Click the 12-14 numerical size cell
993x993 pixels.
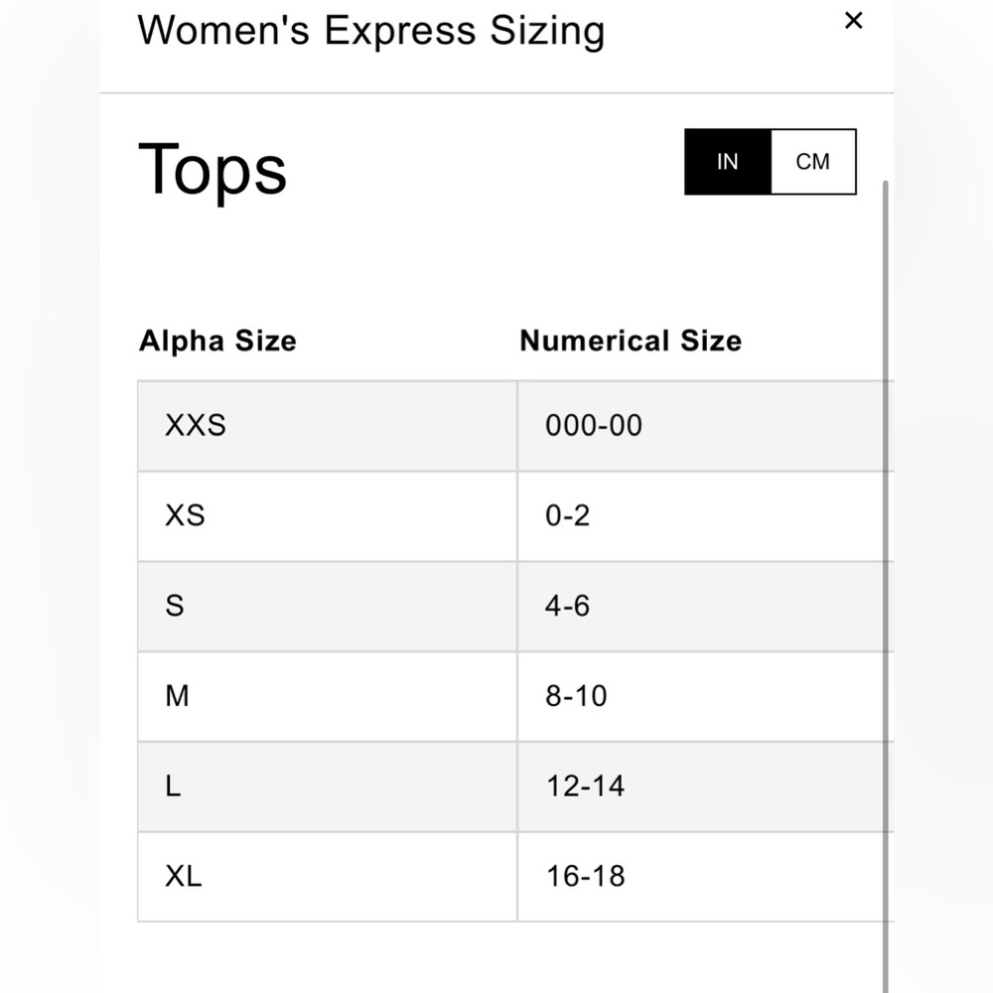click(705, 786)
